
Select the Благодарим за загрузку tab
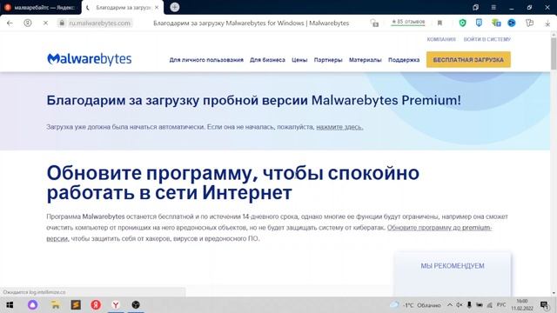(123, 7)
